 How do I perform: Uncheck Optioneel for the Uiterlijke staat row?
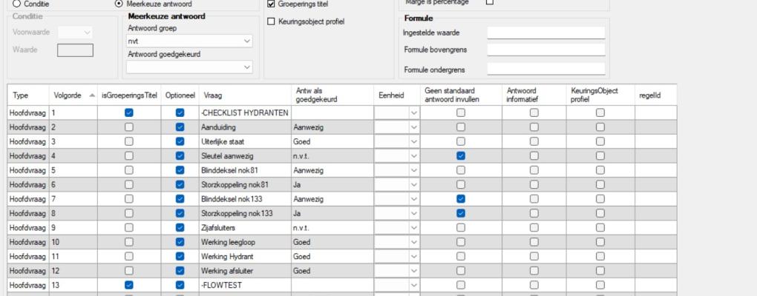180,141
